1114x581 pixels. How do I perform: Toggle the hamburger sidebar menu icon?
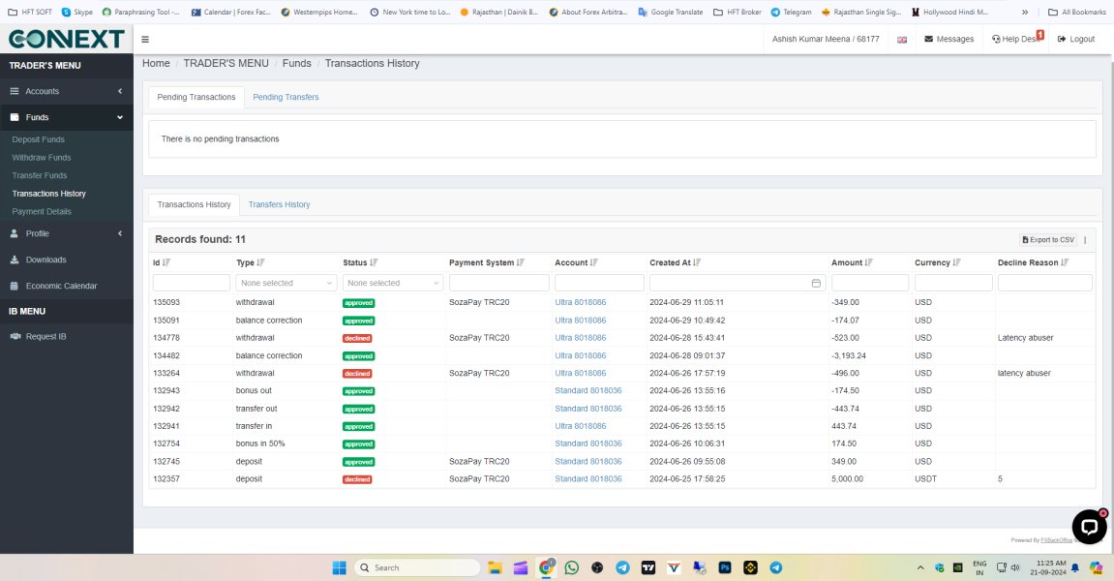pyautogui.click(x=145, y=40)
